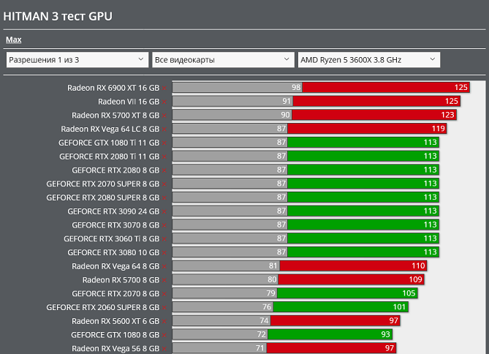Select the Max settings tab

[x=14, y=39]
